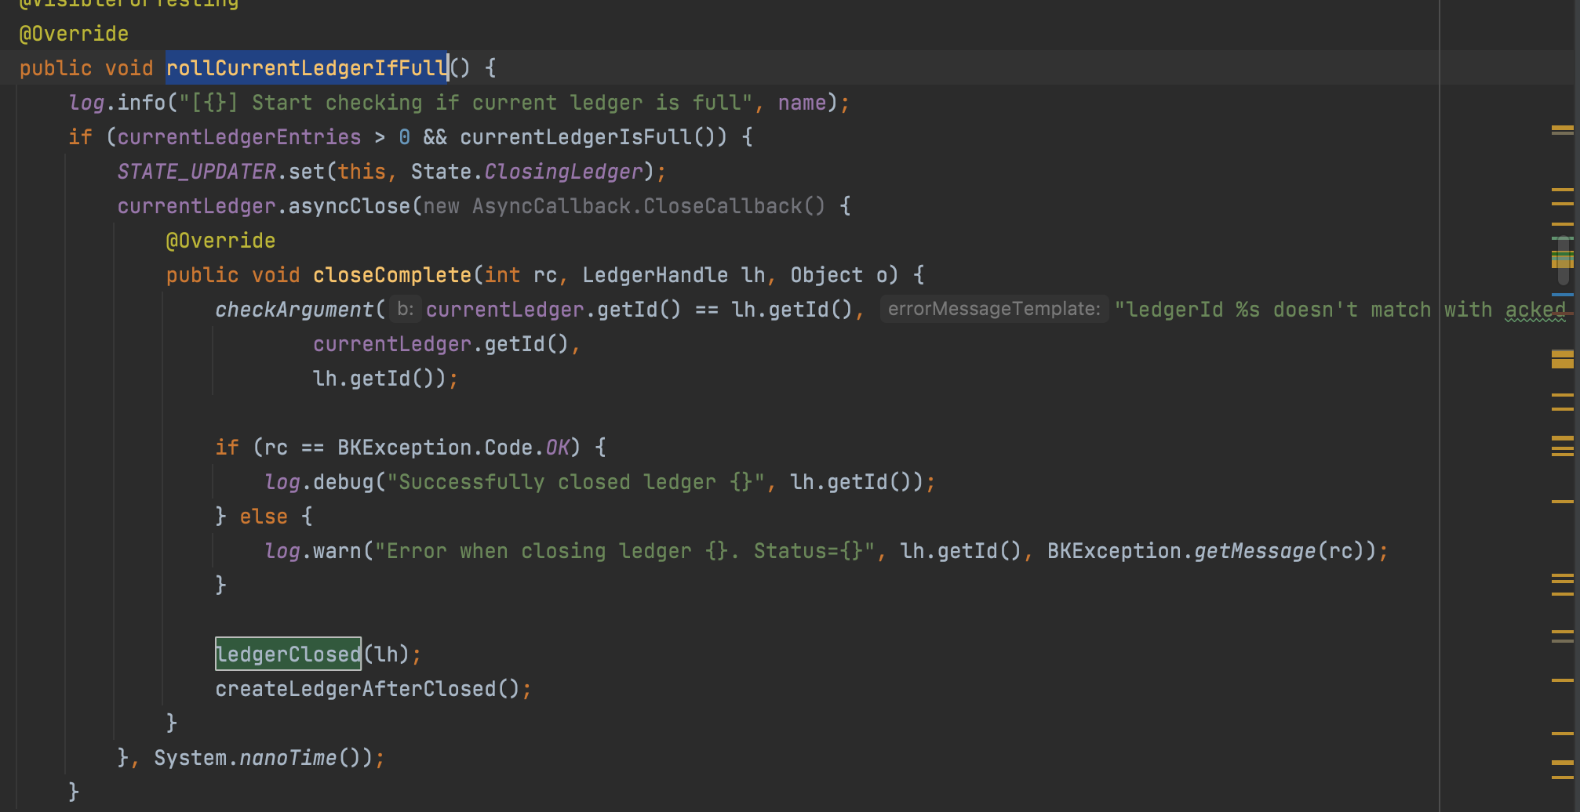Click the numeric literal 0 in the if condition
1580x812 pixels.
pyautogui.click(x=404, y=137)
